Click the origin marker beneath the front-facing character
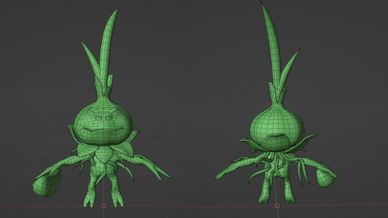 [x=104, y=205]
